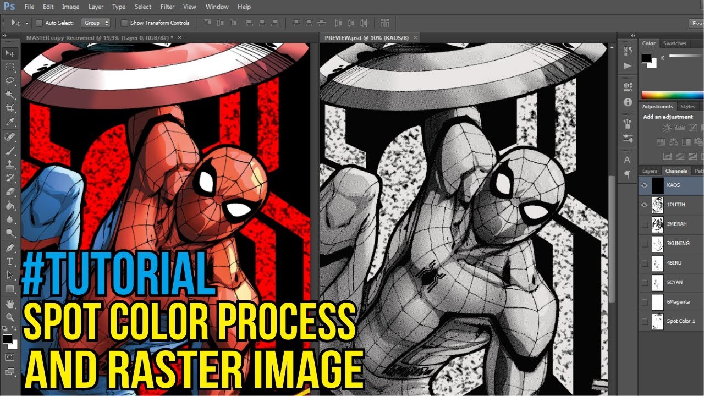Select the Lasso tool
Viewport: 704px width, 396px height.
tap(10, 80)
